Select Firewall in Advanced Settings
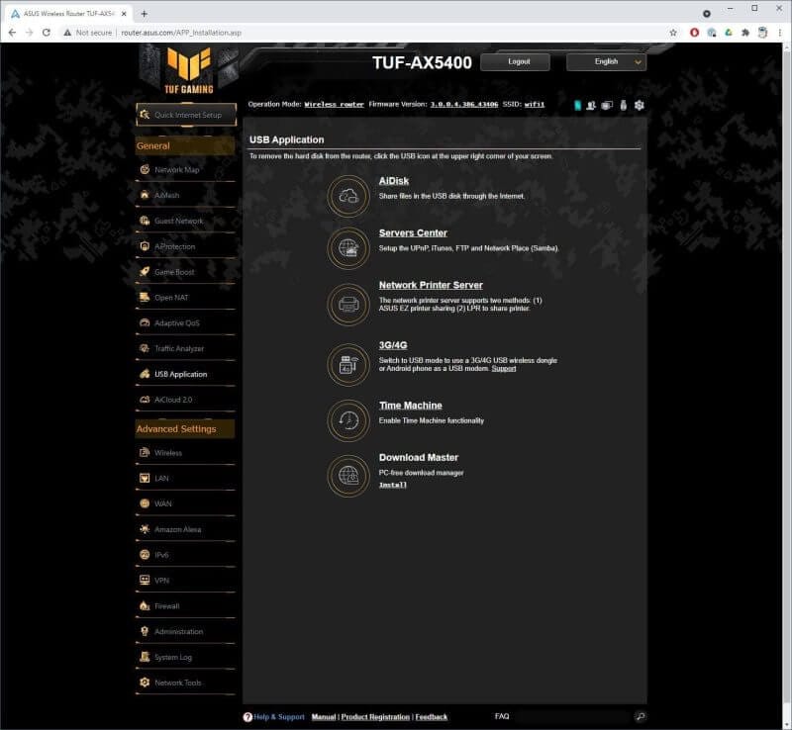This screenshot has width=792, height=730. 166,606
